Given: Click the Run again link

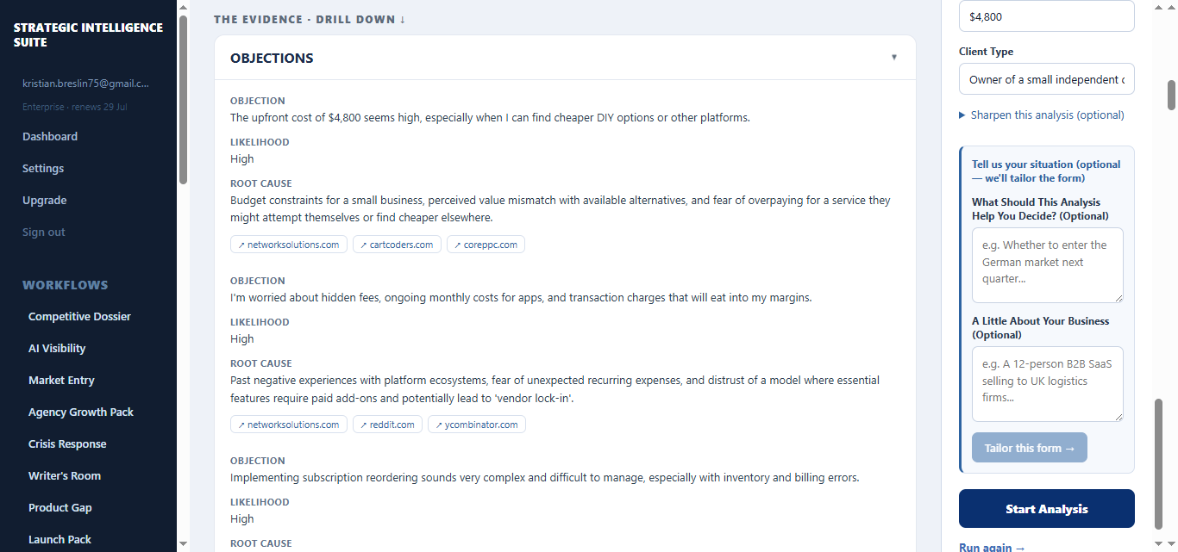Looking at the screenshot, I should coord(993,547).
